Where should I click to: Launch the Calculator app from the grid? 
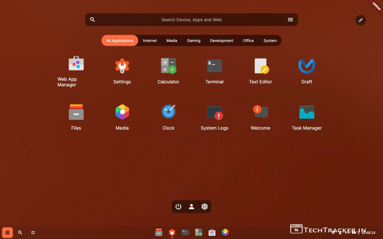click(168, 66)
